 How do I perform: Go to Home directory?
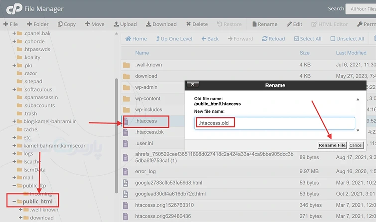(136, 39)
